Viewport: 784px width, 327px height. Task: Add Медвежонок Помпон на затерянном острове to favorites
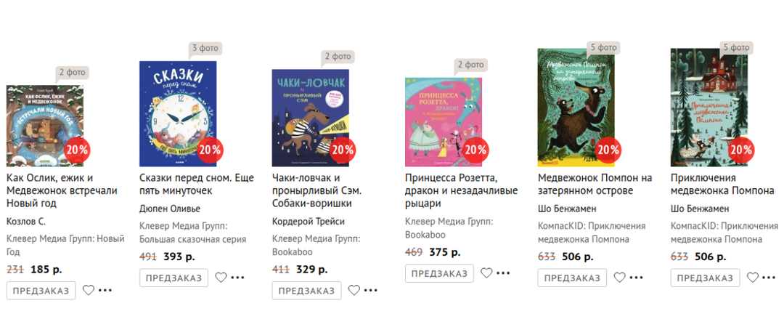(x=620, y=278)
